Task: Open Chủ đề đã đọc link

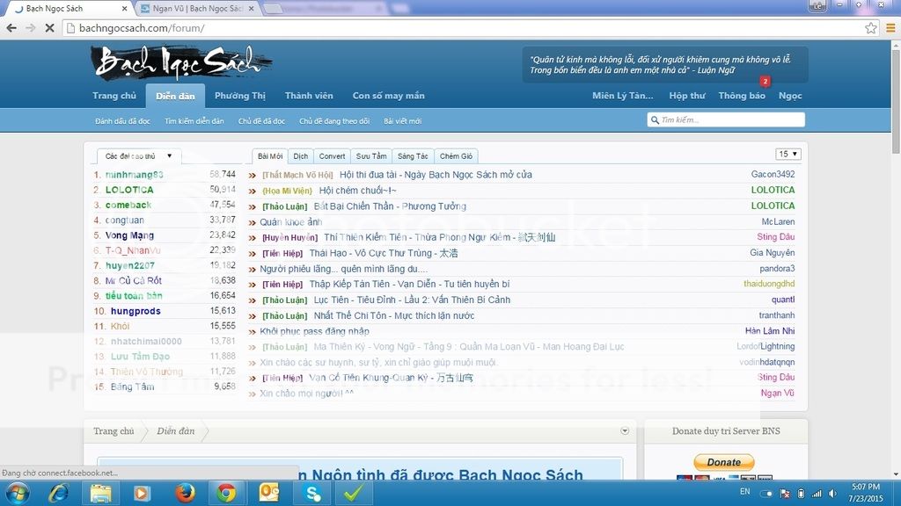Action: coord(261,121)
